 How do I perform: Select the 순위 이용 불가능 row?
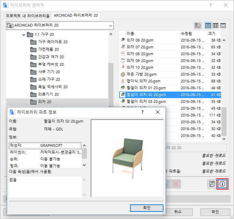45,159
